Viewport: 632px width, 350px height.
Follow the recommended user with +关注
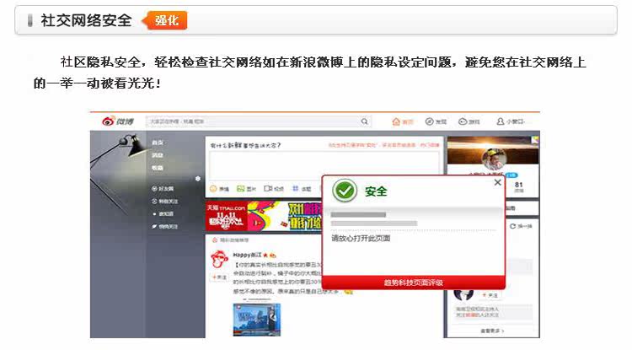(490, 295)
